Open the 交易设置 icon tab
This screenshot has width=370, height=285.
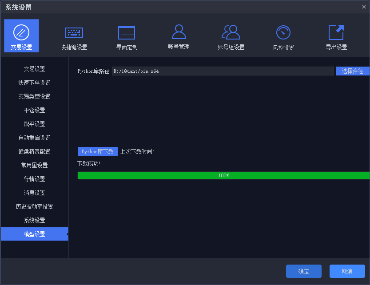click(x=21, y=36)
